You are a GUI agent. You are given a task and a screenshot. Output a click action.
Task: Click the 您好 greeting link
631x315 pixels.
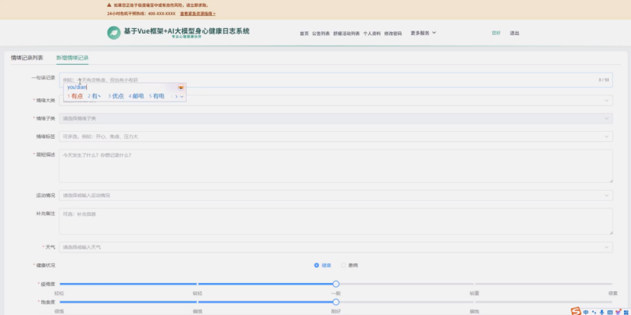(x=496, y=33)
